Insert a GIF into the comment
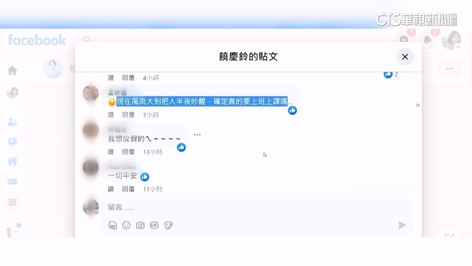Viewport: 472px width, 266px height. point(154,225)
